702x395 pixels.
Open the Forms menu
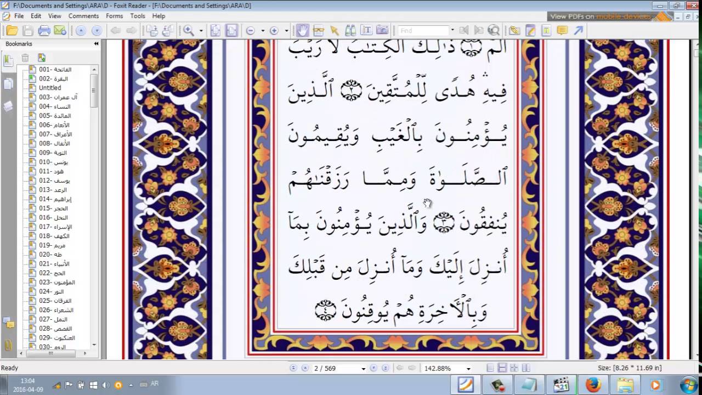tap(114, 16)
